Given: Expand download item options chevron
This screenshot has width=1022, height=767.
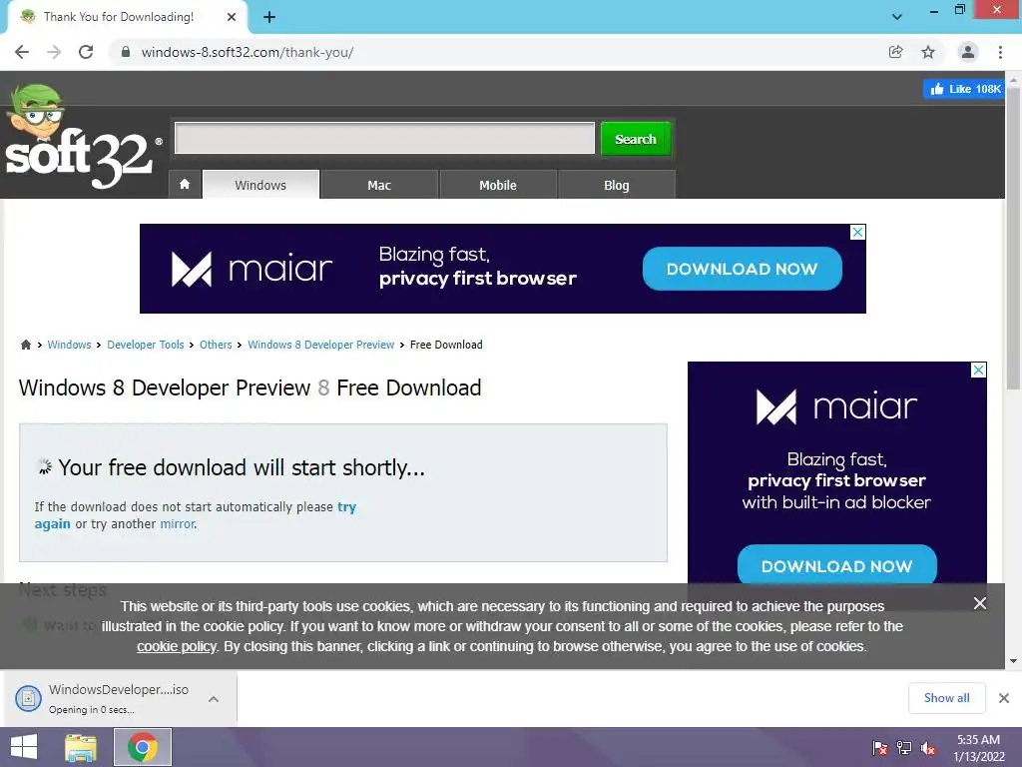Looking at the screenshot, I should pyautogui.click(x=214, y=698).
